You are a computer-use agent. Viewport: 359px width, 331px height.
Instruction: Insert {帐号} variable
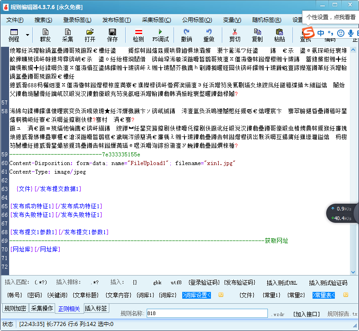(15, 295)
